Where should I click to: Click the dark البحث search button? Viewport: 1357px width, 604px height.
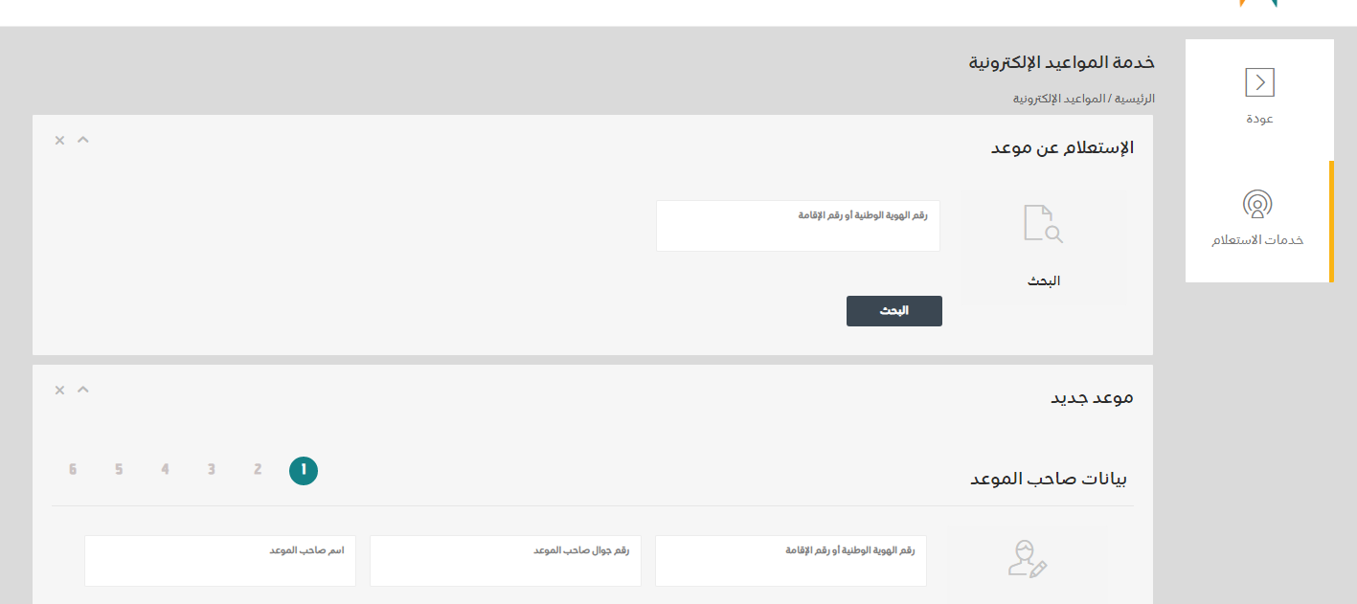894,311
